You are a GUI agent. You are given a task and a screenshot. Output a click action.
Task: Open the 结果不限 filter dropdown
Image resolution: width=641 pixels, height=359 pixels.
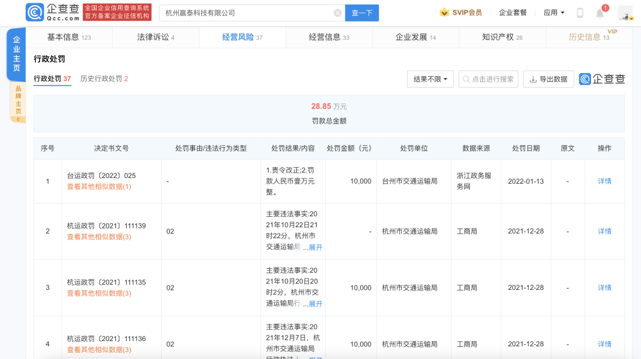coord(430,79)
